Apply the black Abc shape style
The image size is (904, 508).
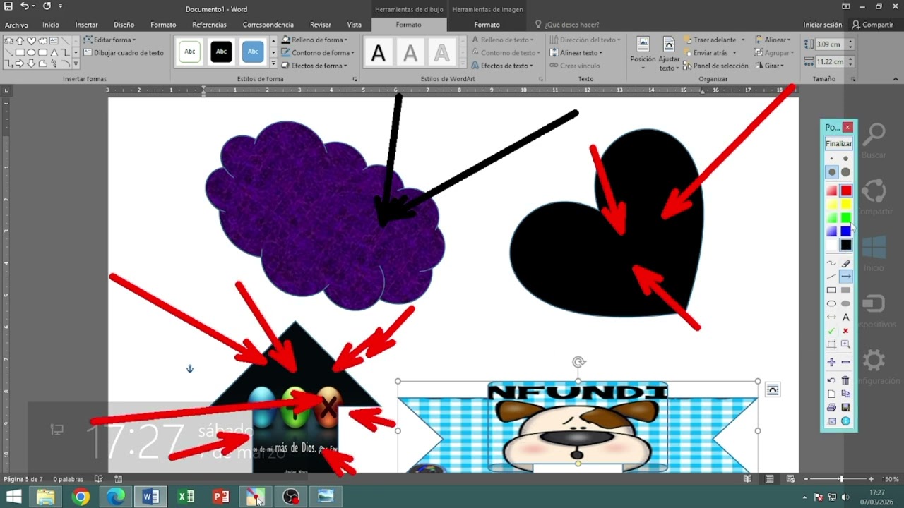[x=221, y=52]
